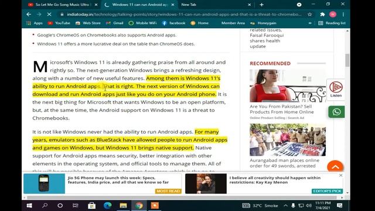Open the Member Area bookmark
Viewport: 375px width, 211px height.
pos(233,23)
